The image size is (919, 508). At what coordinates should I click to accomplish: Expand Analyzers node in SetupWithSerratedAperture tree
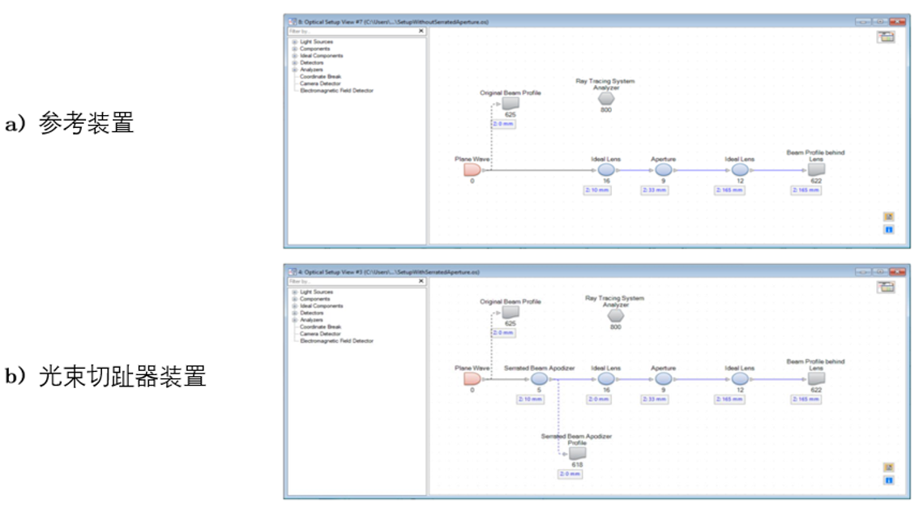click(295, 320)
